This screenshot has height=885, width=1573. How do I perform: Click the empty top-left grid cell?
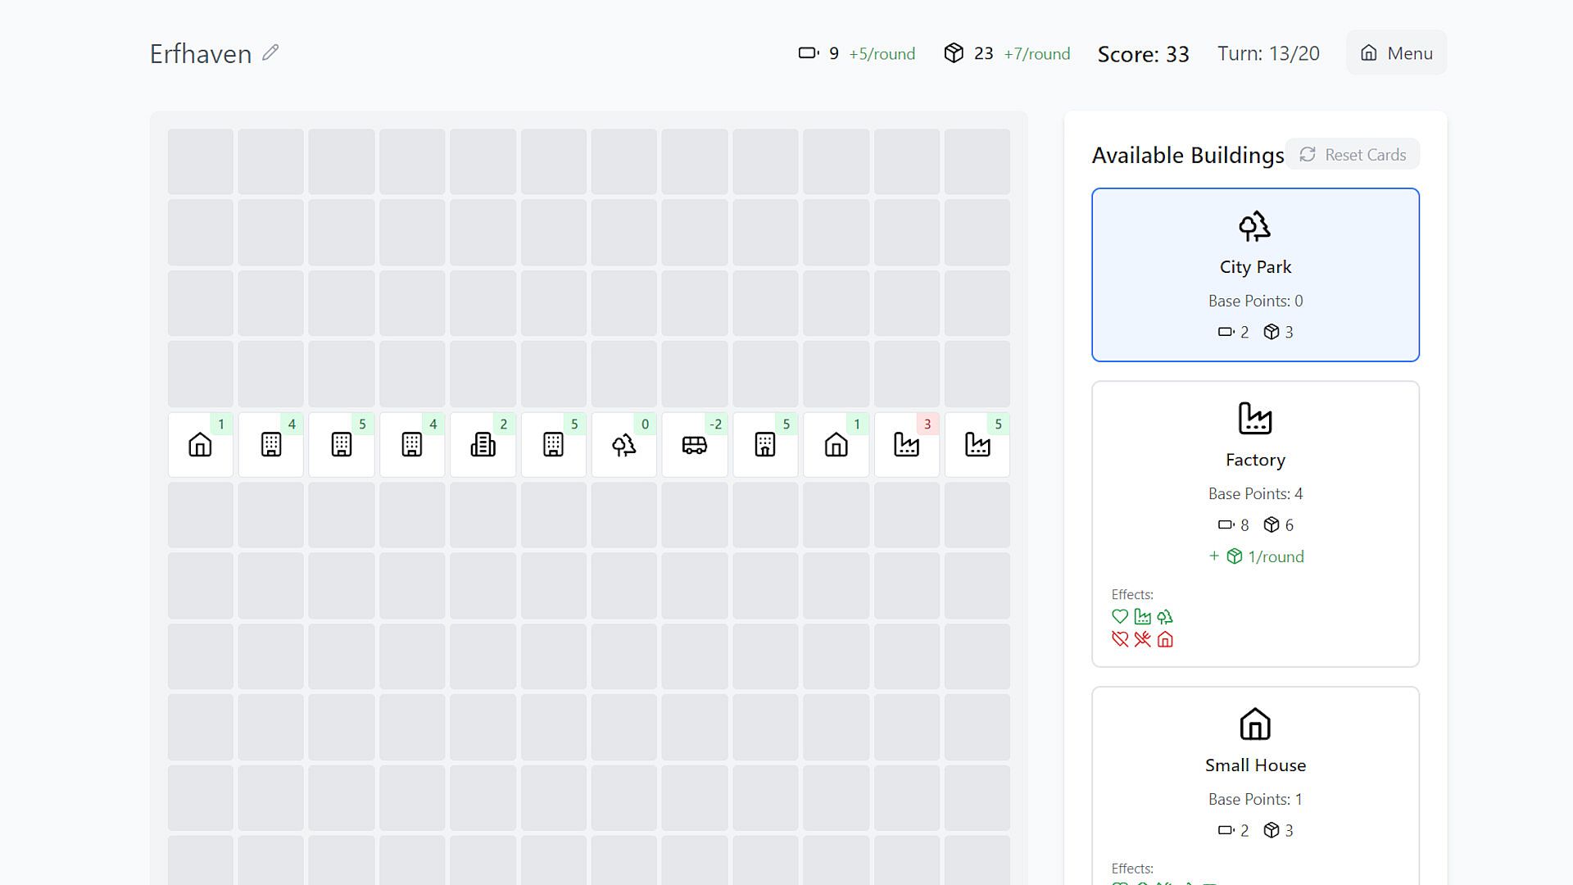[x=200, y=161]
